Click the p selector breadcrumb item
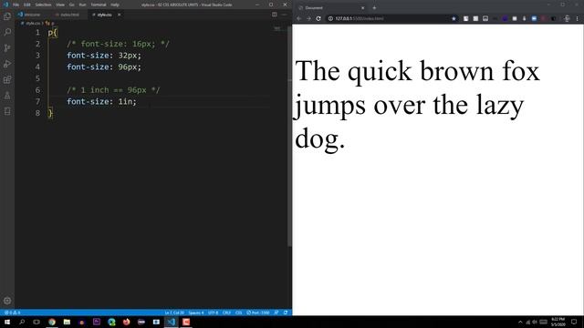This screenshot has height=328, width=584. click(50, 23)
